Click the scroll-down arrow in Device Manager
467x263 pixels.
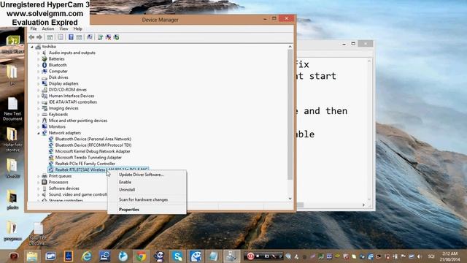tap(290, 199)
